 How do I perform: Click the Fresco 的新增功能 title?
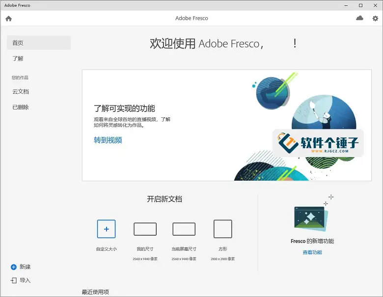[x=312, y=241]
